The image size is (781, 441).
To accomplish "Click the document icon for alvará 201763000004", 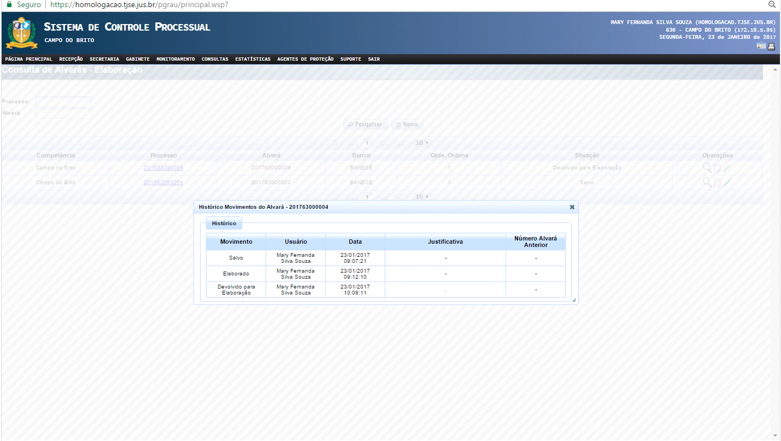I will coord(717,168).
